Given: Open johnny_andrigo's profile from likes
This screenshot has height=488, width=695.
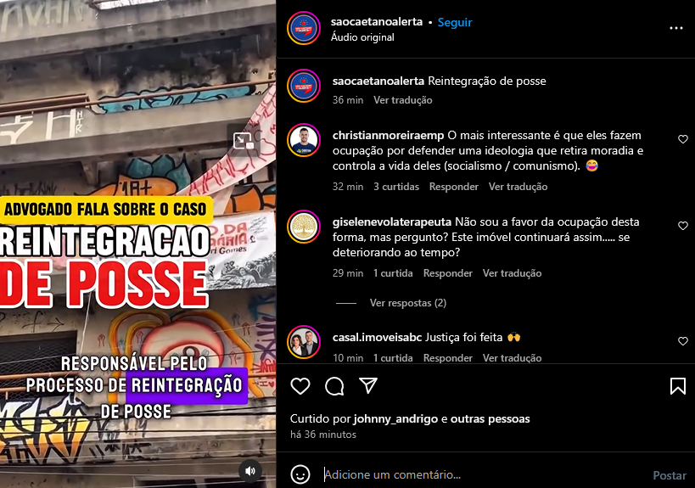Looking at the screenshot, I should pyautogui.click(x=397, y=419).
